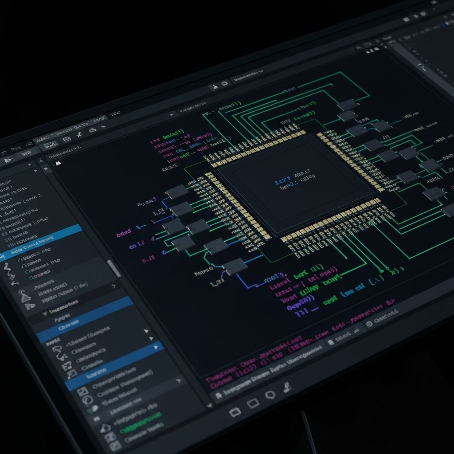Image resolution: width=454 pixels, height=454 pixels.
Task: Open the folder icon in the bottom bar
Action: [x=235, y=412]
